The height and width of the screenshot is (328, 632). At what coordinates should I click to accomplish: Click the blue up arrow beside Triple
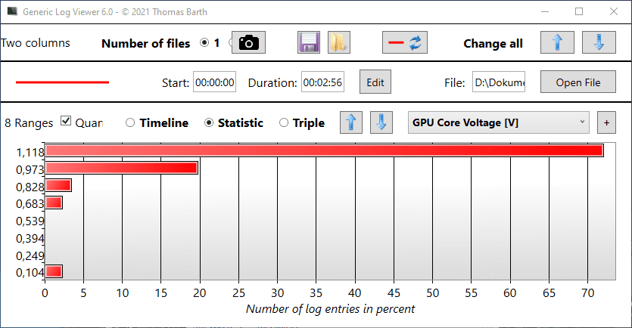(x=351, y=122)
